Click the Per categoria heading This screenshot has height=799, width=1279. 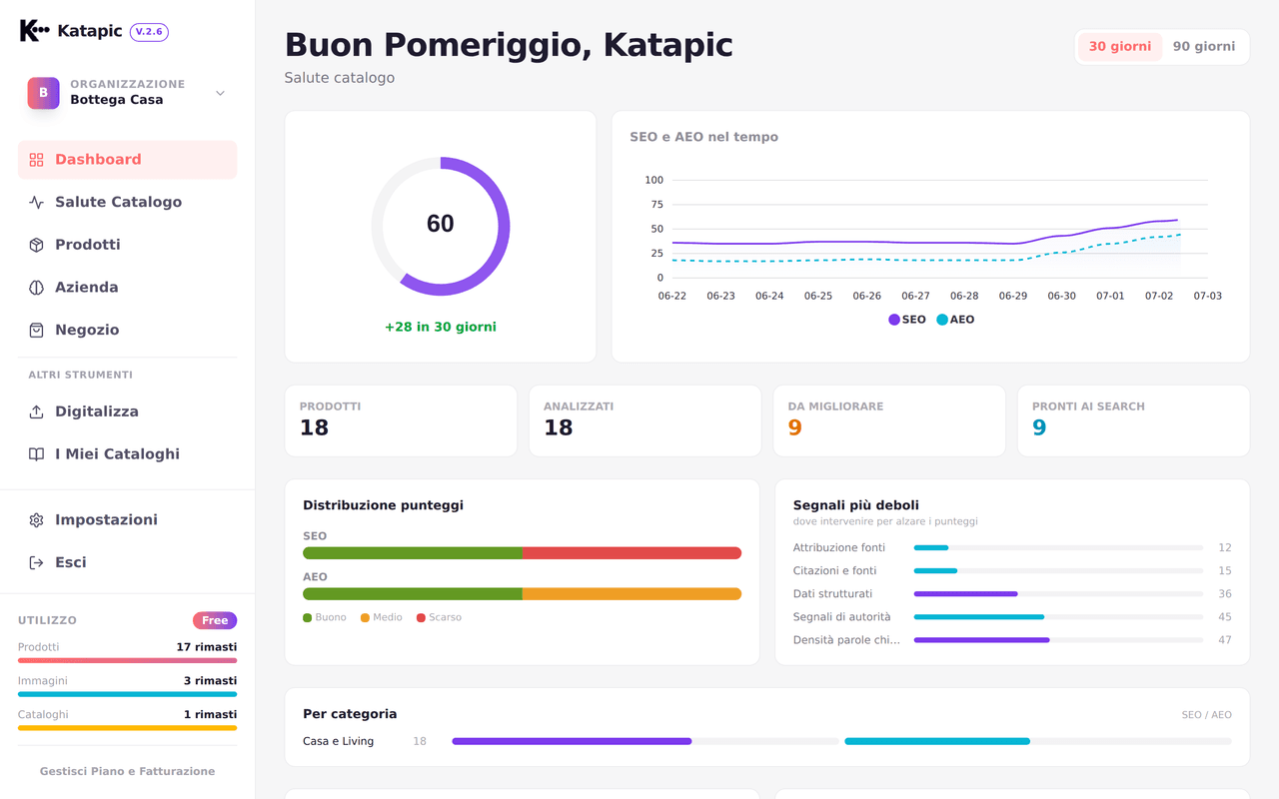[350, 714]
